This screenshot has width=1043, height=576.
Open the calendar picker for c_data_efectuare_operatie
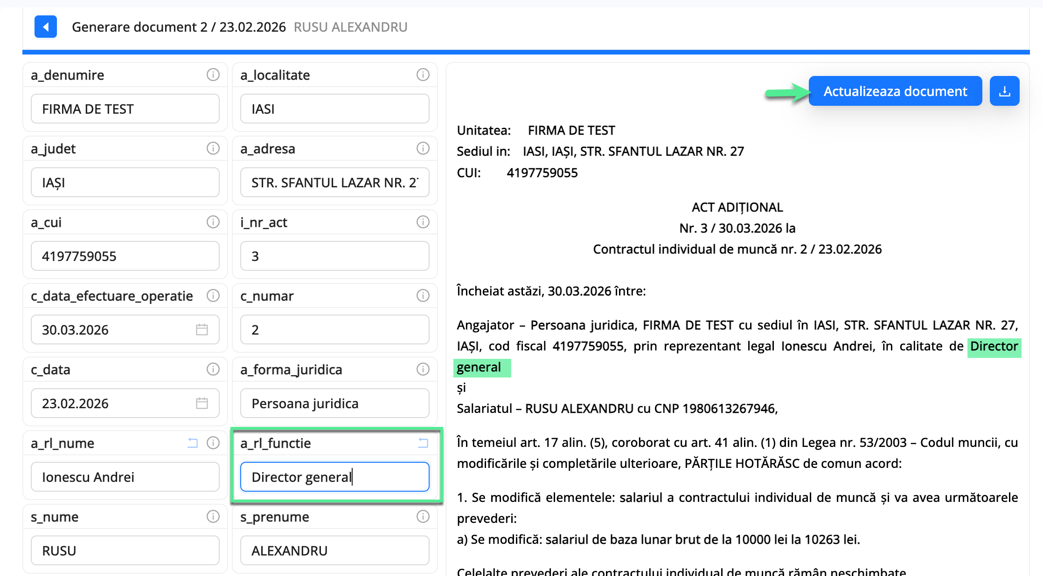(202, 329)
